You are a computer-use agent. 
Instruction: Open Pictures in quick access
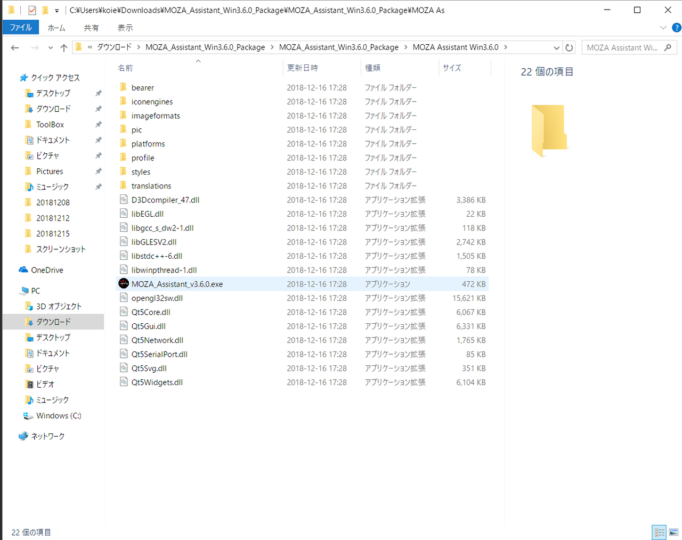tap(50, 171)
